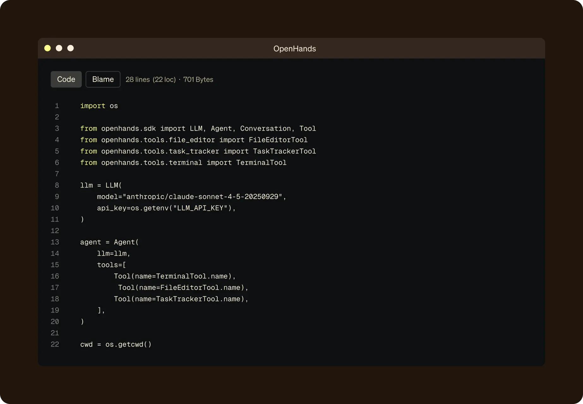Select line number 3 in gutter
This screenshot has width=583, height=404.
coord(57,128)
